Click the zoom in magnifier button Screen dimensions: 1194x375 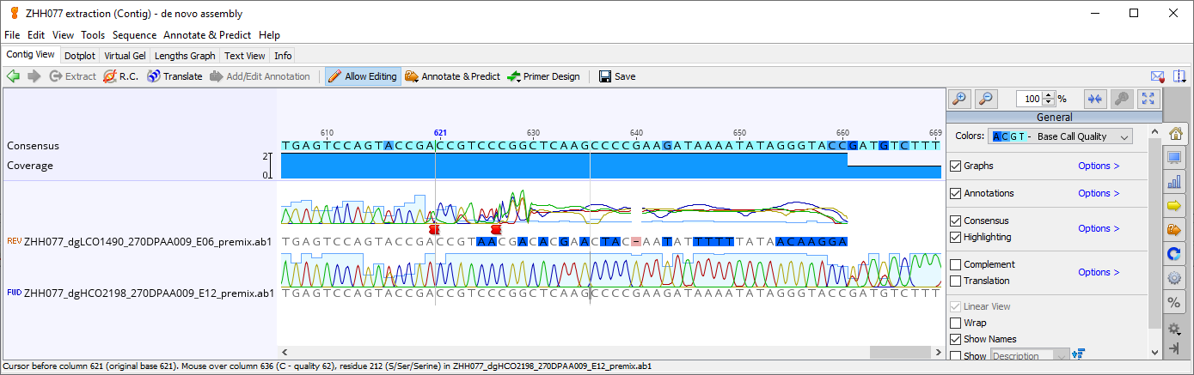[959, 99]
